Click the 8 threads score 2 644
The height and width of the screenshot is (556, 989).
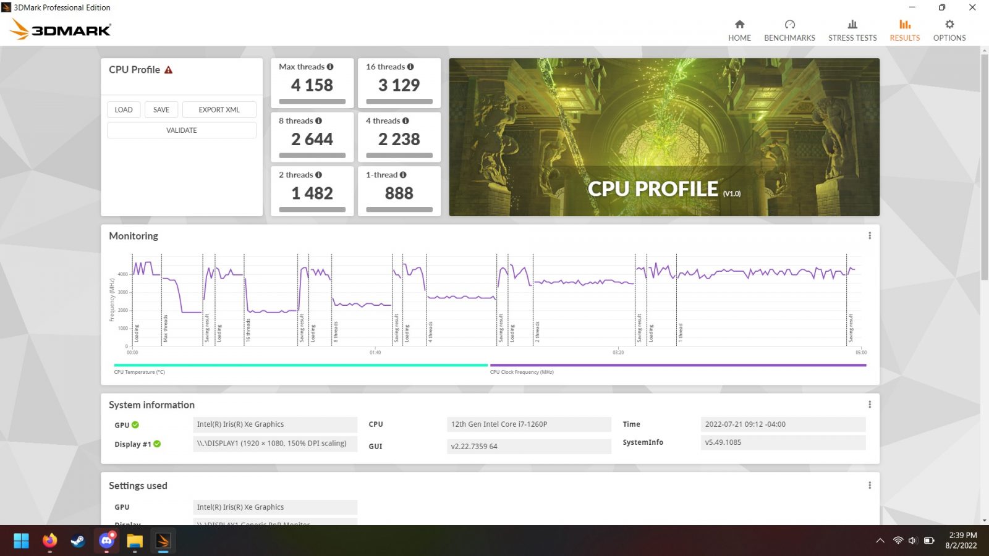(x=312, y=140)
